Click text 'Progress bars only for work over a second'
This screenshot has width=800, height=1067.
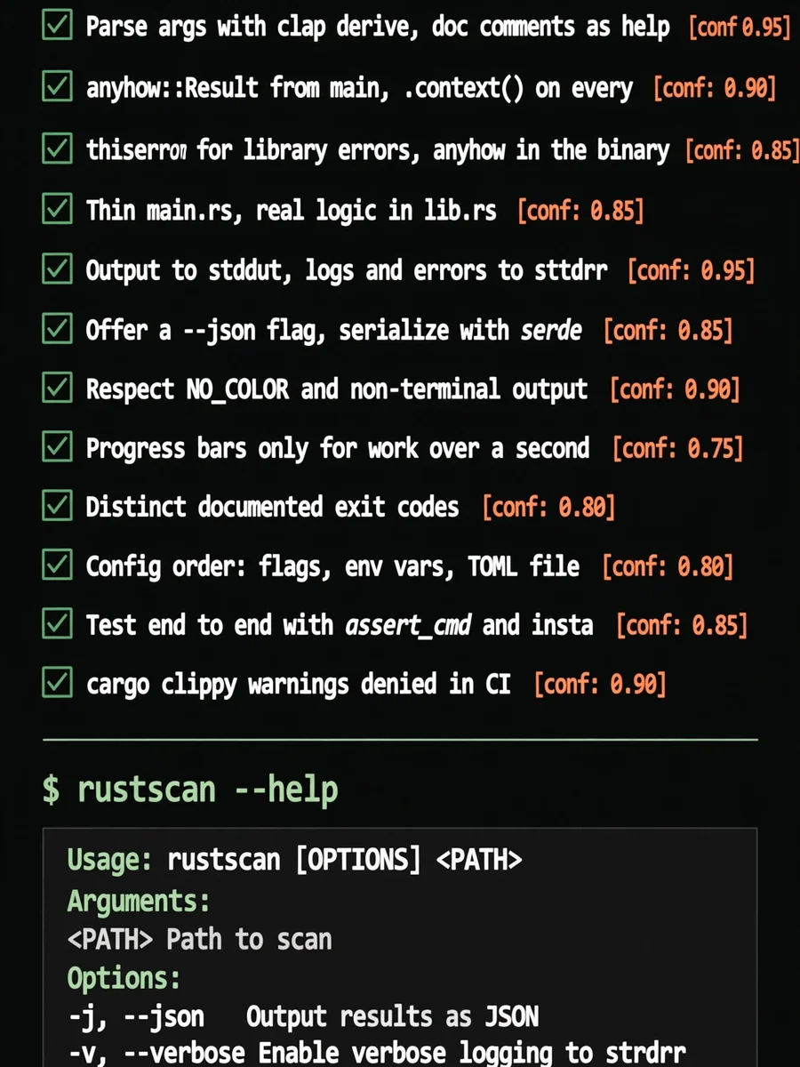pos(338,448)
